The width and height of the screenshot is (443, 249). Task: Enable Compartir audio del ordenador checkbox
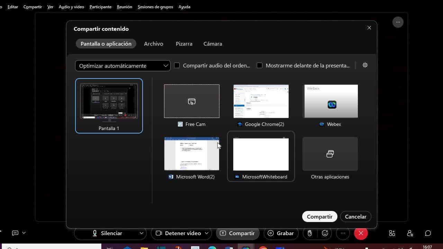tap(177, 65)
